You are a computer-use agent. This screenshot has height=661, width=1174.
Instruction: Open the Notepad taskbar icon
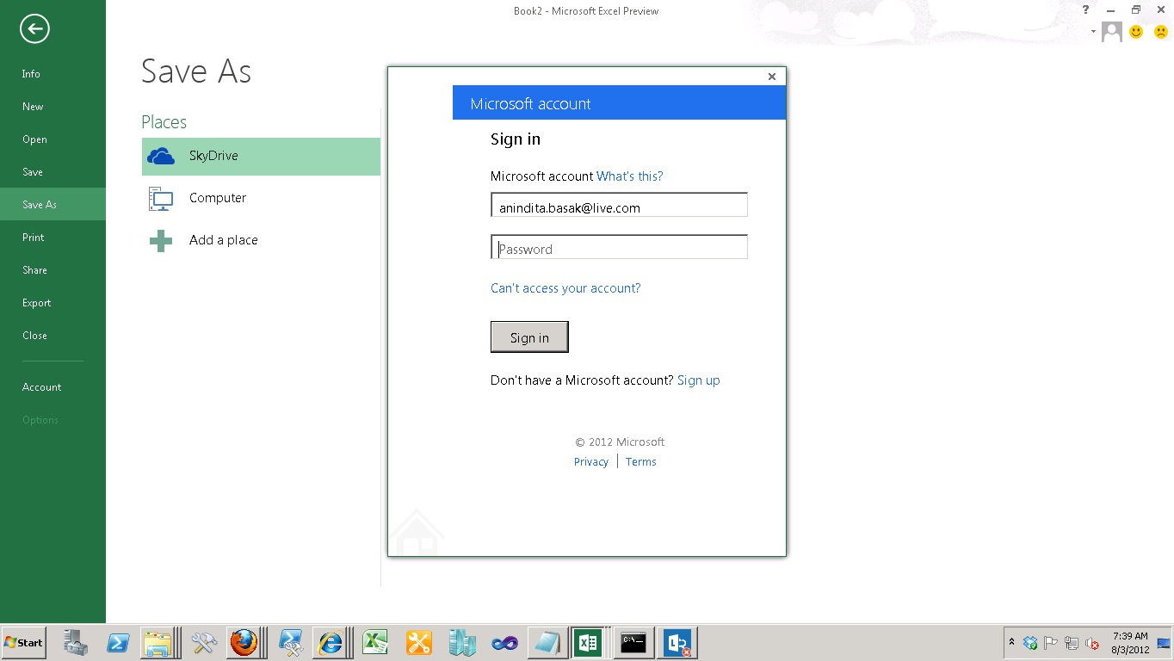tap(547, 642)
